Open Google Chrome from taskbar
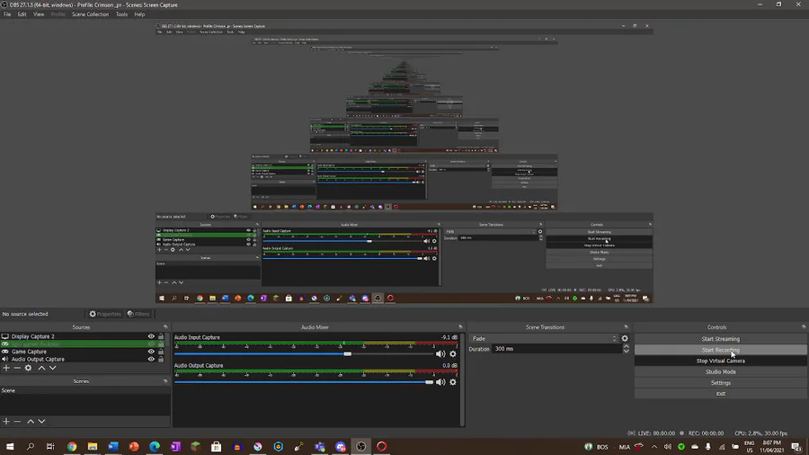Image resolution: width=809 pixels, height=455 pixels. (x=72, y=446)
